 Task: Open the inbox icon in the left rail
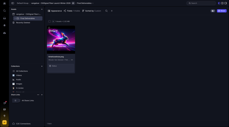(4, 18)
